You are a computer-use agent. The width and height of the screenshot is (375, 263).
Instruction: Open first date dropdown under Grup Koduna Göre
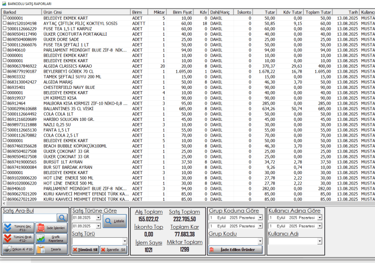click(260, 217)
